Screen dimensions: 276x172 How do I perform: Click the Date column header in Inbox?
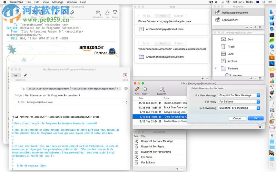141,98
